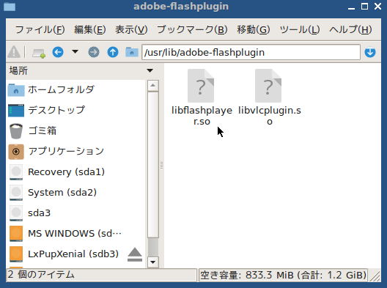
Task: Go forward with the greyed arrow icon
Action: tap(94, 52)
